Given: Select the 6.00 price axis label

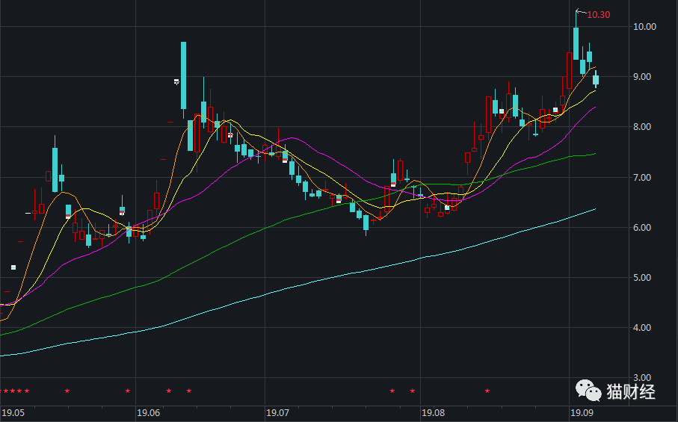Looking at the screenshot, I should point(642,228).
